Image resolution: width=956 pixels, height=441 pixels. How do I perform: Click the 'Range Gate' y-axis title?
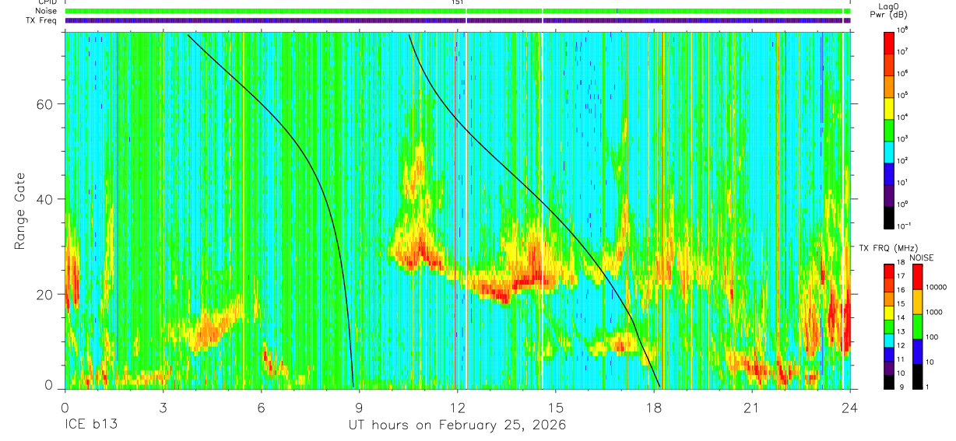click(x=19, y=212)
